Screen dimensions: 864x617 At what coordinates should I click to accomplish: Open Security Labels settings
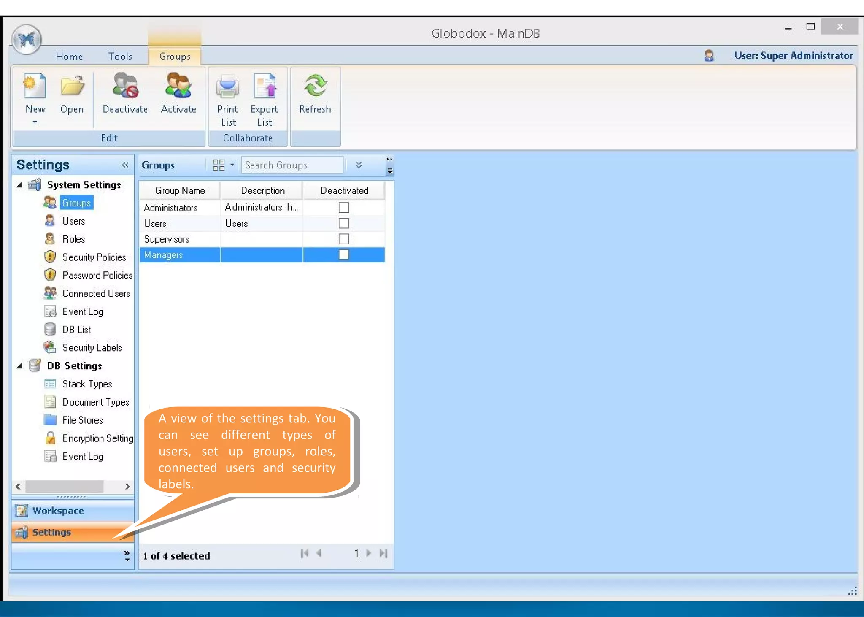click(92, 348)
